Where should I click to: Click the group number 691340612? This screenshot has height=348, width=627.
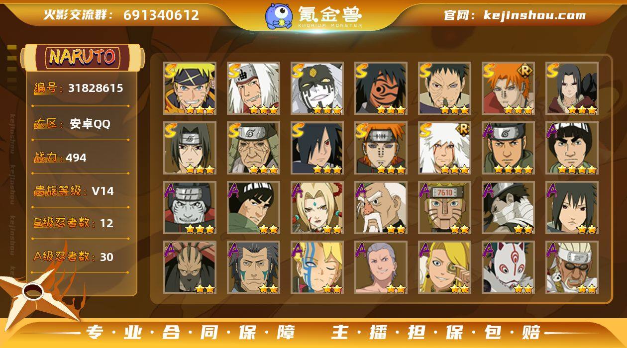tap(161, 15)
